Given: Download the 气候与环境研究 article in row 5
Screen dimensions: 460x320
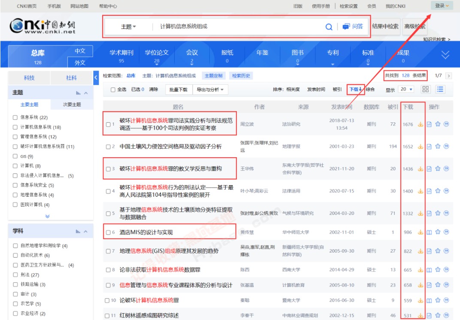Looking at the screenshot, I should 421,213.
